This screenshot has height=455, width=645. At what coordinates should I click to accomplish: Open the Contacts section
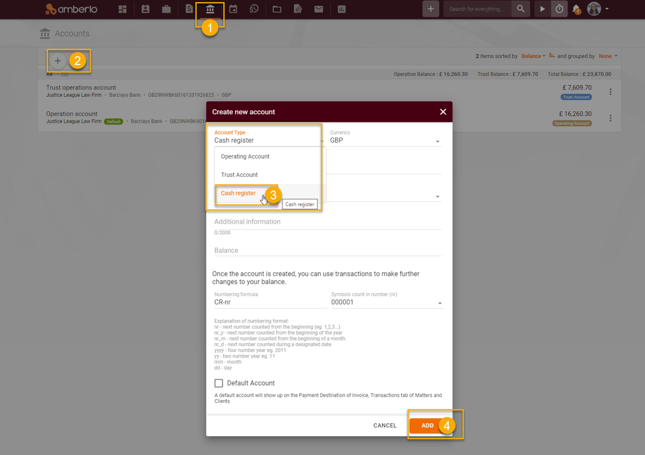(145, 9)
